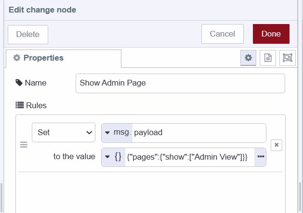Open the msg. property type selector
This screenshot has height=213, width=303.
[117, 132]
